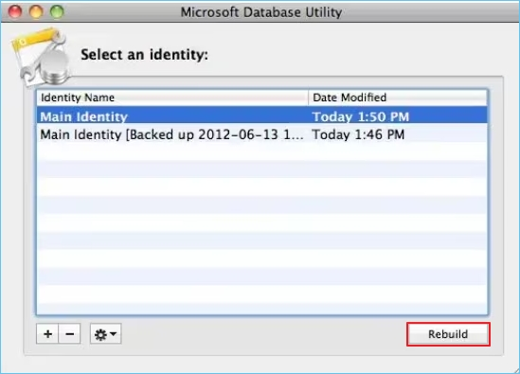Viewport: 520px width, 374px height.
Task: Sort by Date Modified column header
Action: (x=398, y=98)
